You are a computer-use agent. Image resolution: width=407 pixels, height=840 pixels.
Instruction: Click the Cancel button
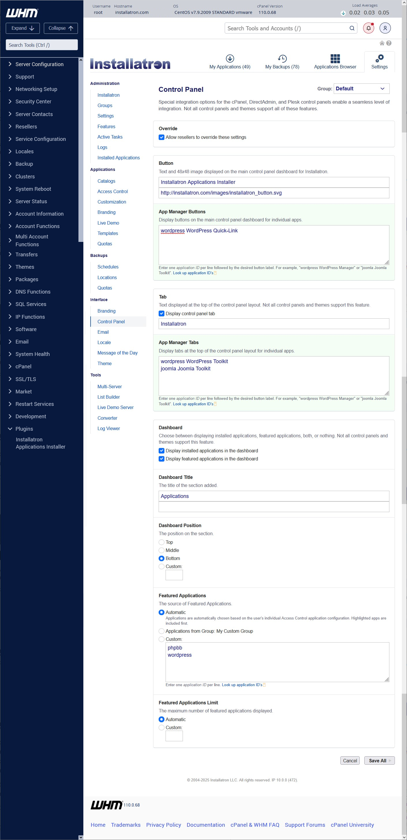[350, 760]
